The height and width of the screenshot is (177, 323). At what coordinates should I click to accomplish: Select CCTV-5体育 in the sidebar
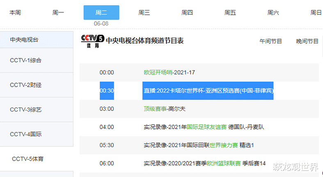(x=37, y=159)
